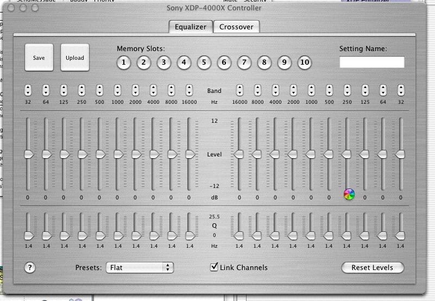Screen dimensions: 435x301
Task: Click left-channel 64 Hz band stepper
Action: pyautogui.click(x=46, y=90)
